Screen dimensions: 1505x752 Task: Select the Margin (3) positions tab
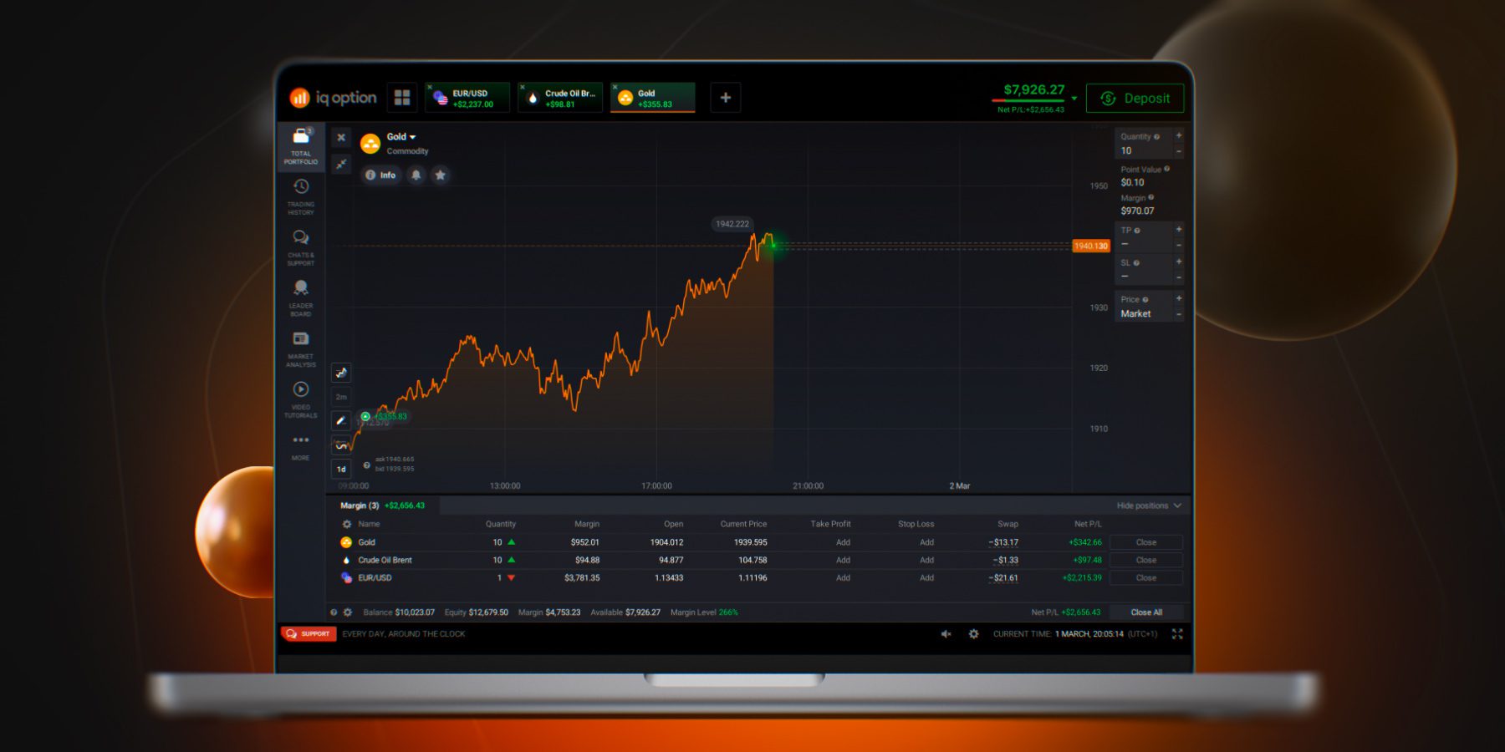coord(382,506)
